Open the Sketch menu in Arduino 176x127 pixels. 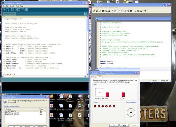coord(12,6)
